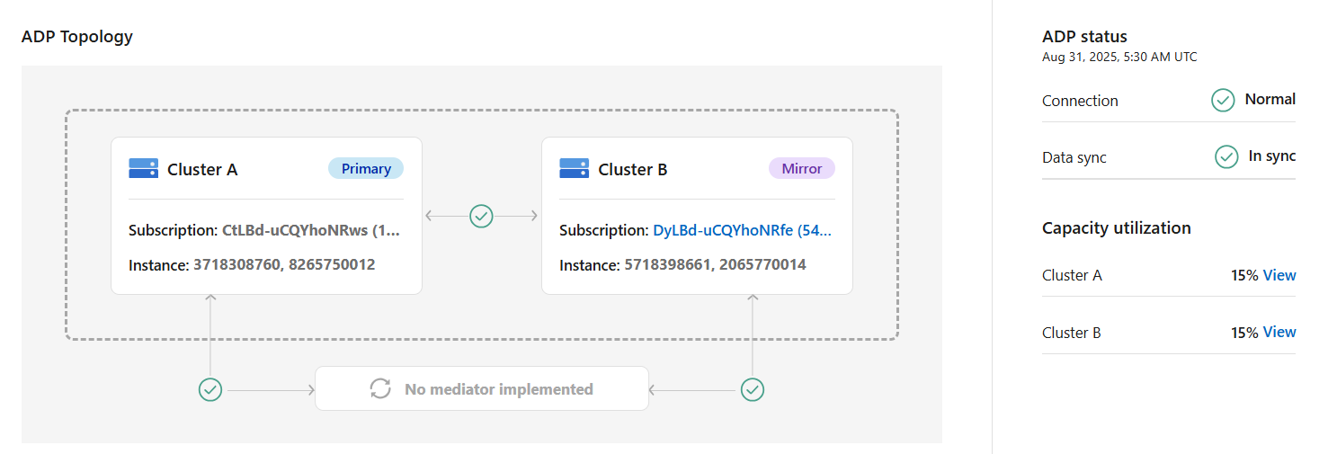Open the Cluster B subscription link
The height and width of the screenshot is (454, 1328).
[742, 230]
